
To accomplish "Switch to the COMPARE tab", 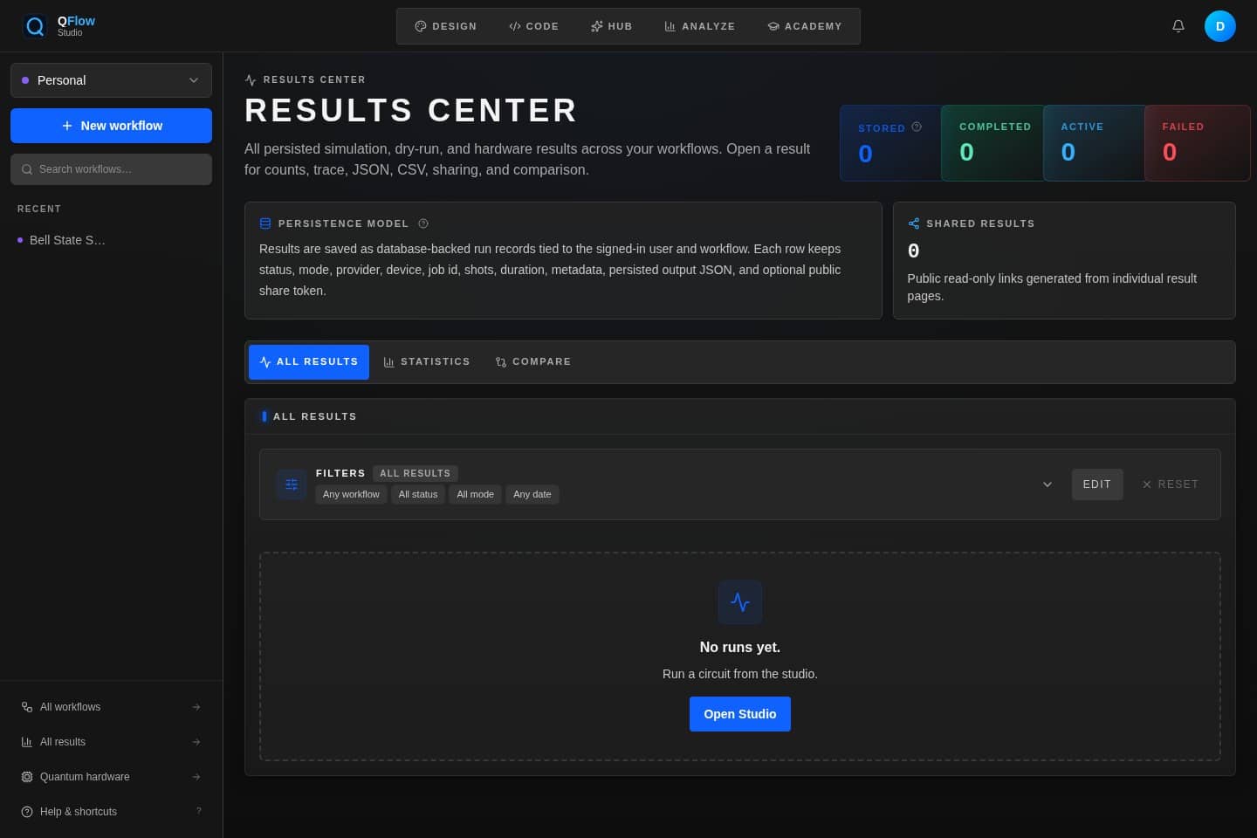I will coord(533,362).
